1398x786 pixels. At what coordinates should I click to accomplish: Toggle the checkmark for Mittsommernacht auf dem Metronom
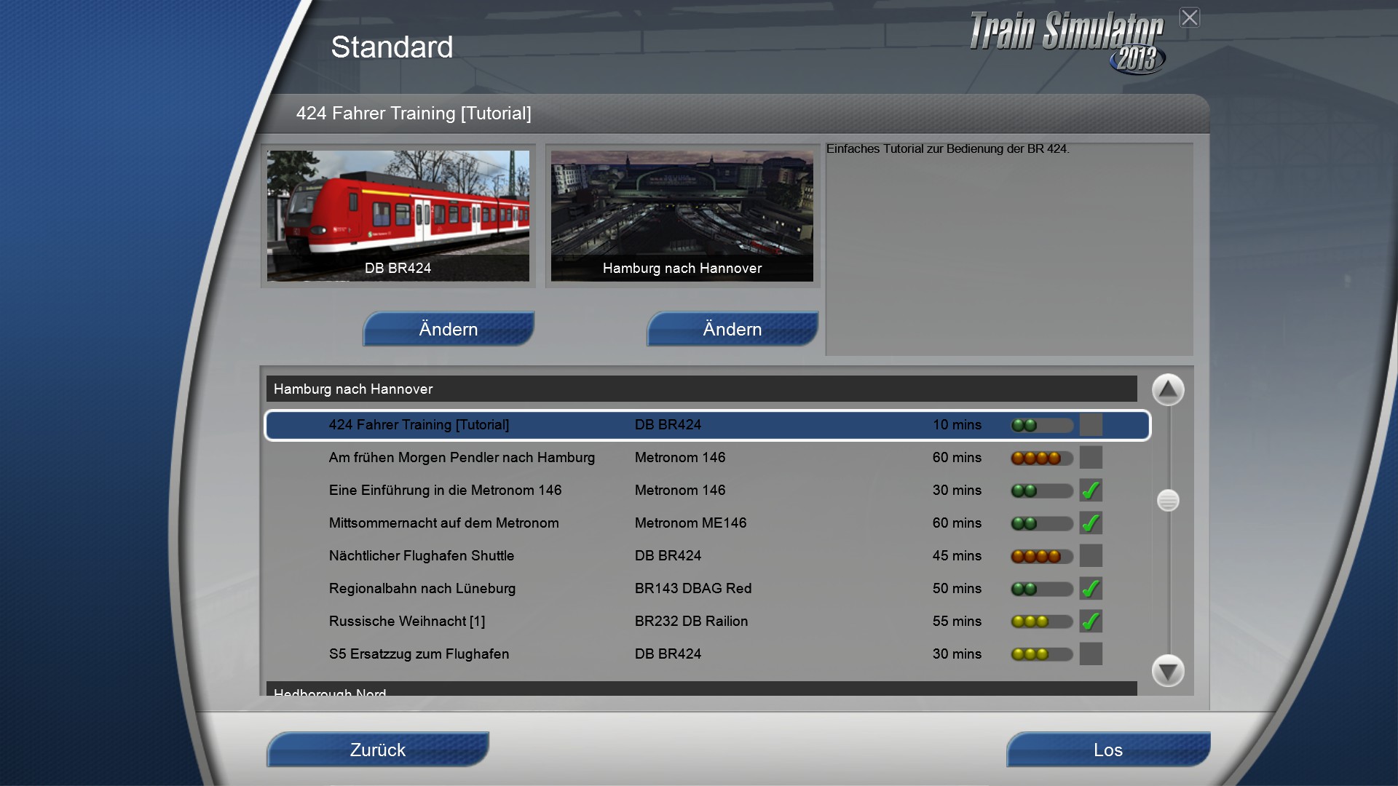(1091, 523)
